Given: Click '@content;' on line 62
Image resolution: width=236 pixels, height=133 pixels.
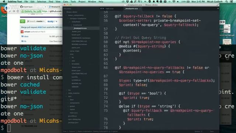Looking at the screenshot, I should [132, 51].
